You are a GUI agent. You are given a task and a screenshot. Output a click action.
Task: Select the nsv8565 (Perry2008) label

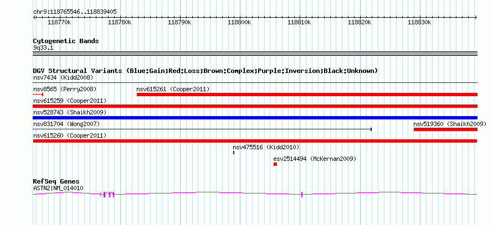coord(65,89)
